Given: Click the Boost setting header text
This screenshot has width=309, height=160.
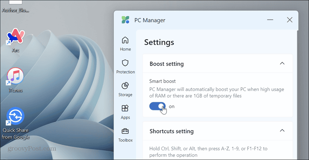Looking at the screenshot, I should (x=166, y=64).
